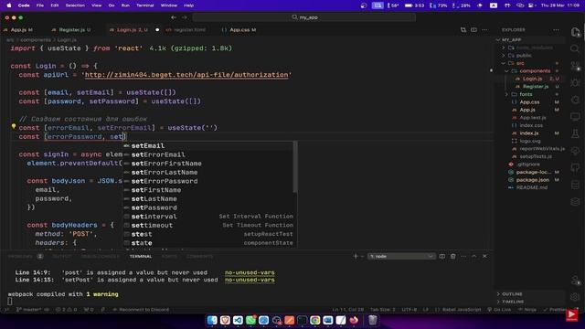The image size is (585, 329).
Task: Click Reconnect to Discord in status bar
Action: [141, 310]
